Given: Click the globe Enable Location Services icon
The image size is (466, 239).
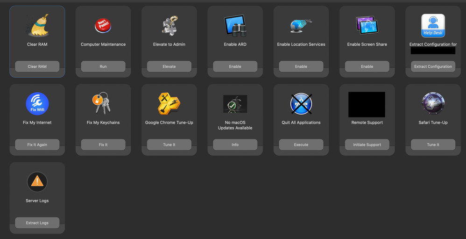Looking at the screenshot, I should coord(301,26).
